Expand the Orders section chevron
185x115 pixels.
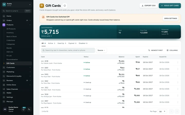(x=30, y=20)
